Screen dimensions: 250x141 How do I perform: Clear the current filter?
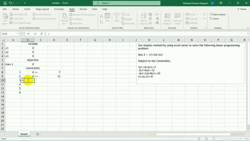point(125,14)
